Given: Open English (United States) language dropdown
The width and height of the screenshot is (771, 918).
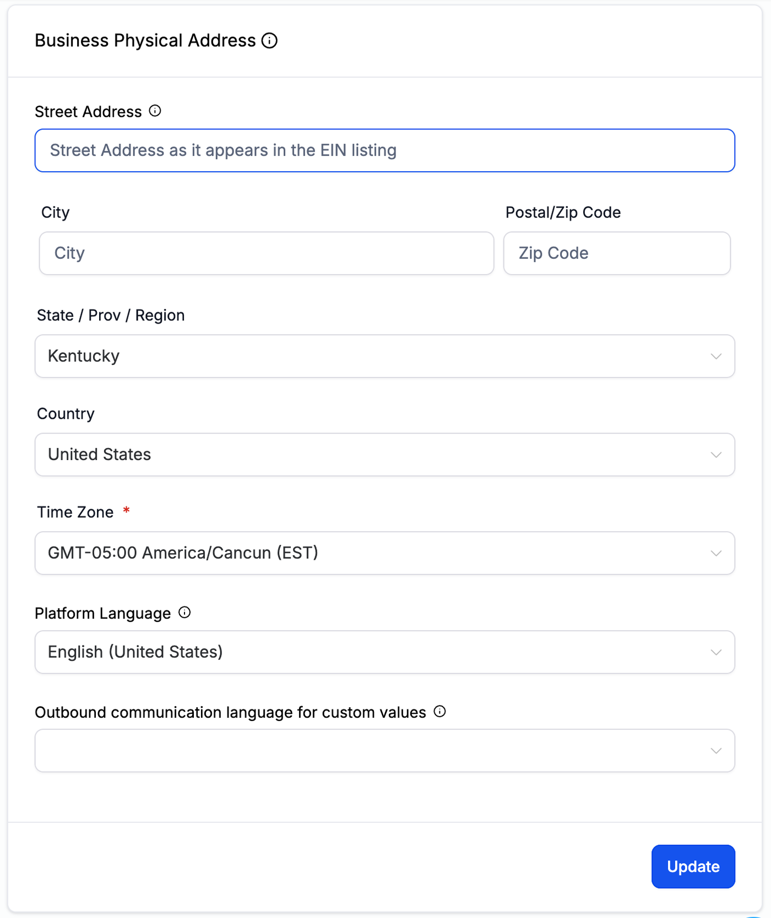Looking at the screenshot, I should click(x=374, y=652).
